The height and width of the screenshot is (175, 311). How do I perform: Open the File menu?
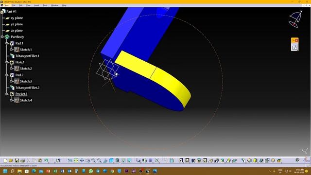click(x=14, y=5)
